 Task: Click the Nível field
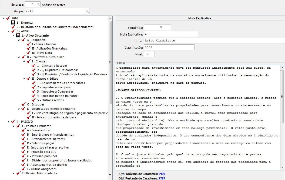(x=149, y=54)
